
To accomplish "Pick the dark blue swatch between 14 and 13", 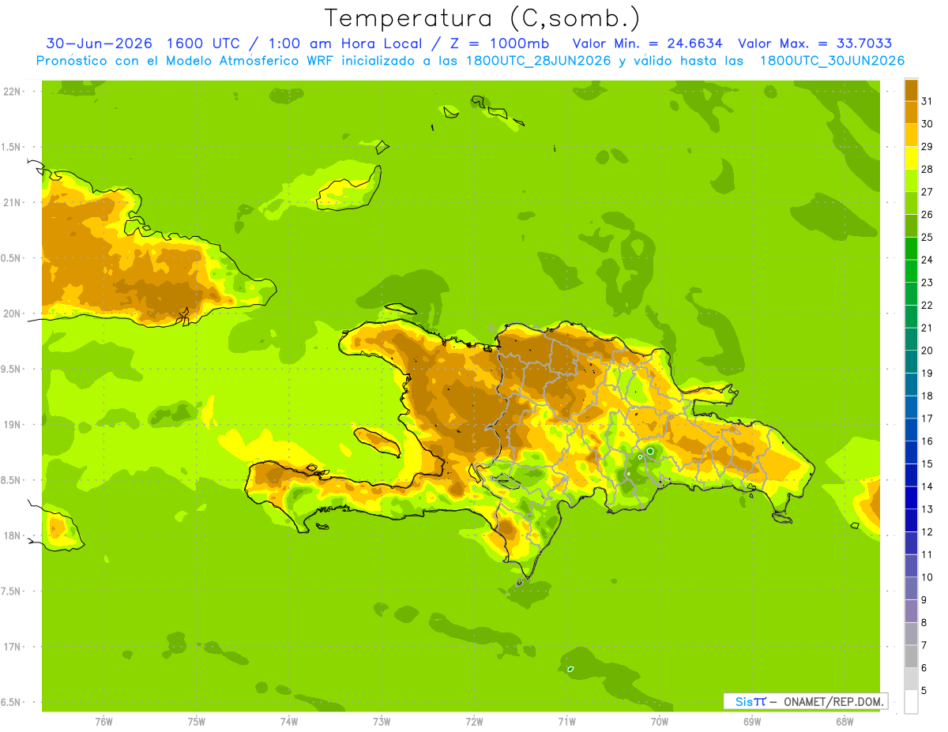I will click(911, 497).
